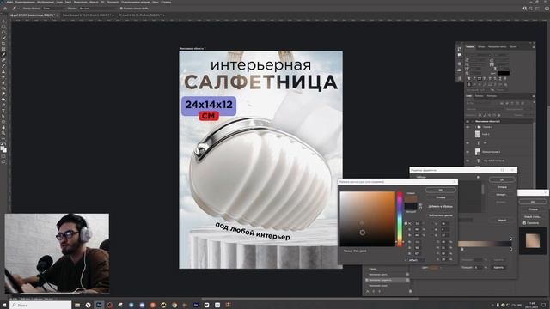Screen dimensions: 550x309
Task: Open the Windows Start menu
Action: click(4, 306)
